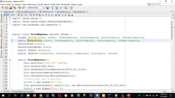Click the Previous Bookmark icon
This screenshot has height=98, width=175.
(x=46, y=15)
